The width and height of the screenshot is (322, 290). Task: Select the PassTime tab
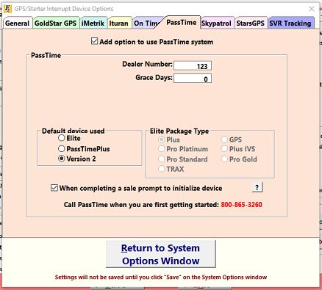coord(182,22)
